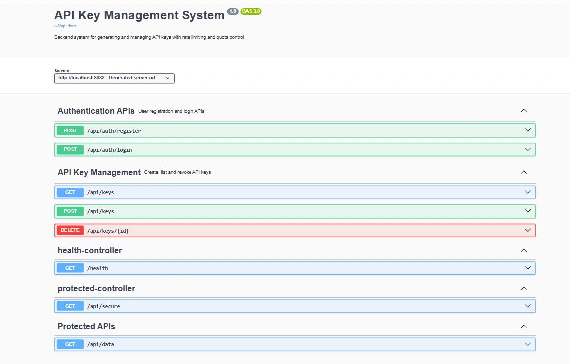Expand the GET /api/keys row arrow

528,192
